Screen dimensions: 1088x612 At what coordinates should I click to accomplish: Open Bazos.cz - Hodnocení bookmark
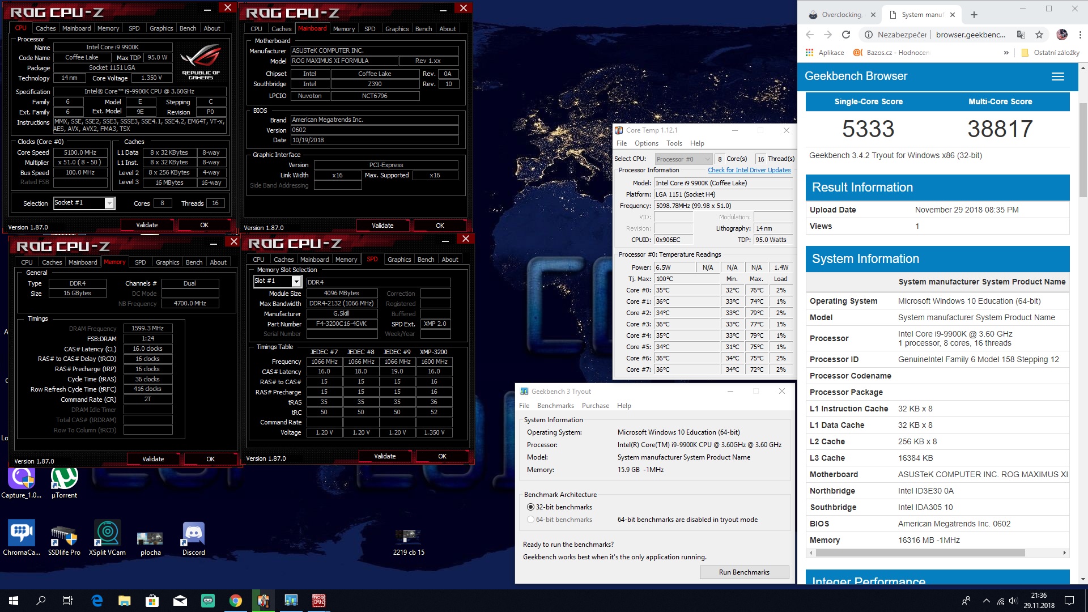[x=891, y=53]
